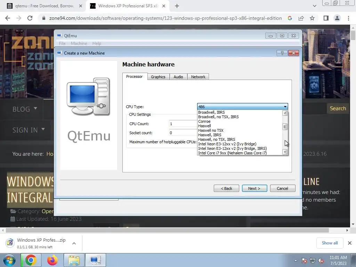This screenshot has width=356, height=267.
Task: Open the Windows Start menu
Action: pos(9,260)
